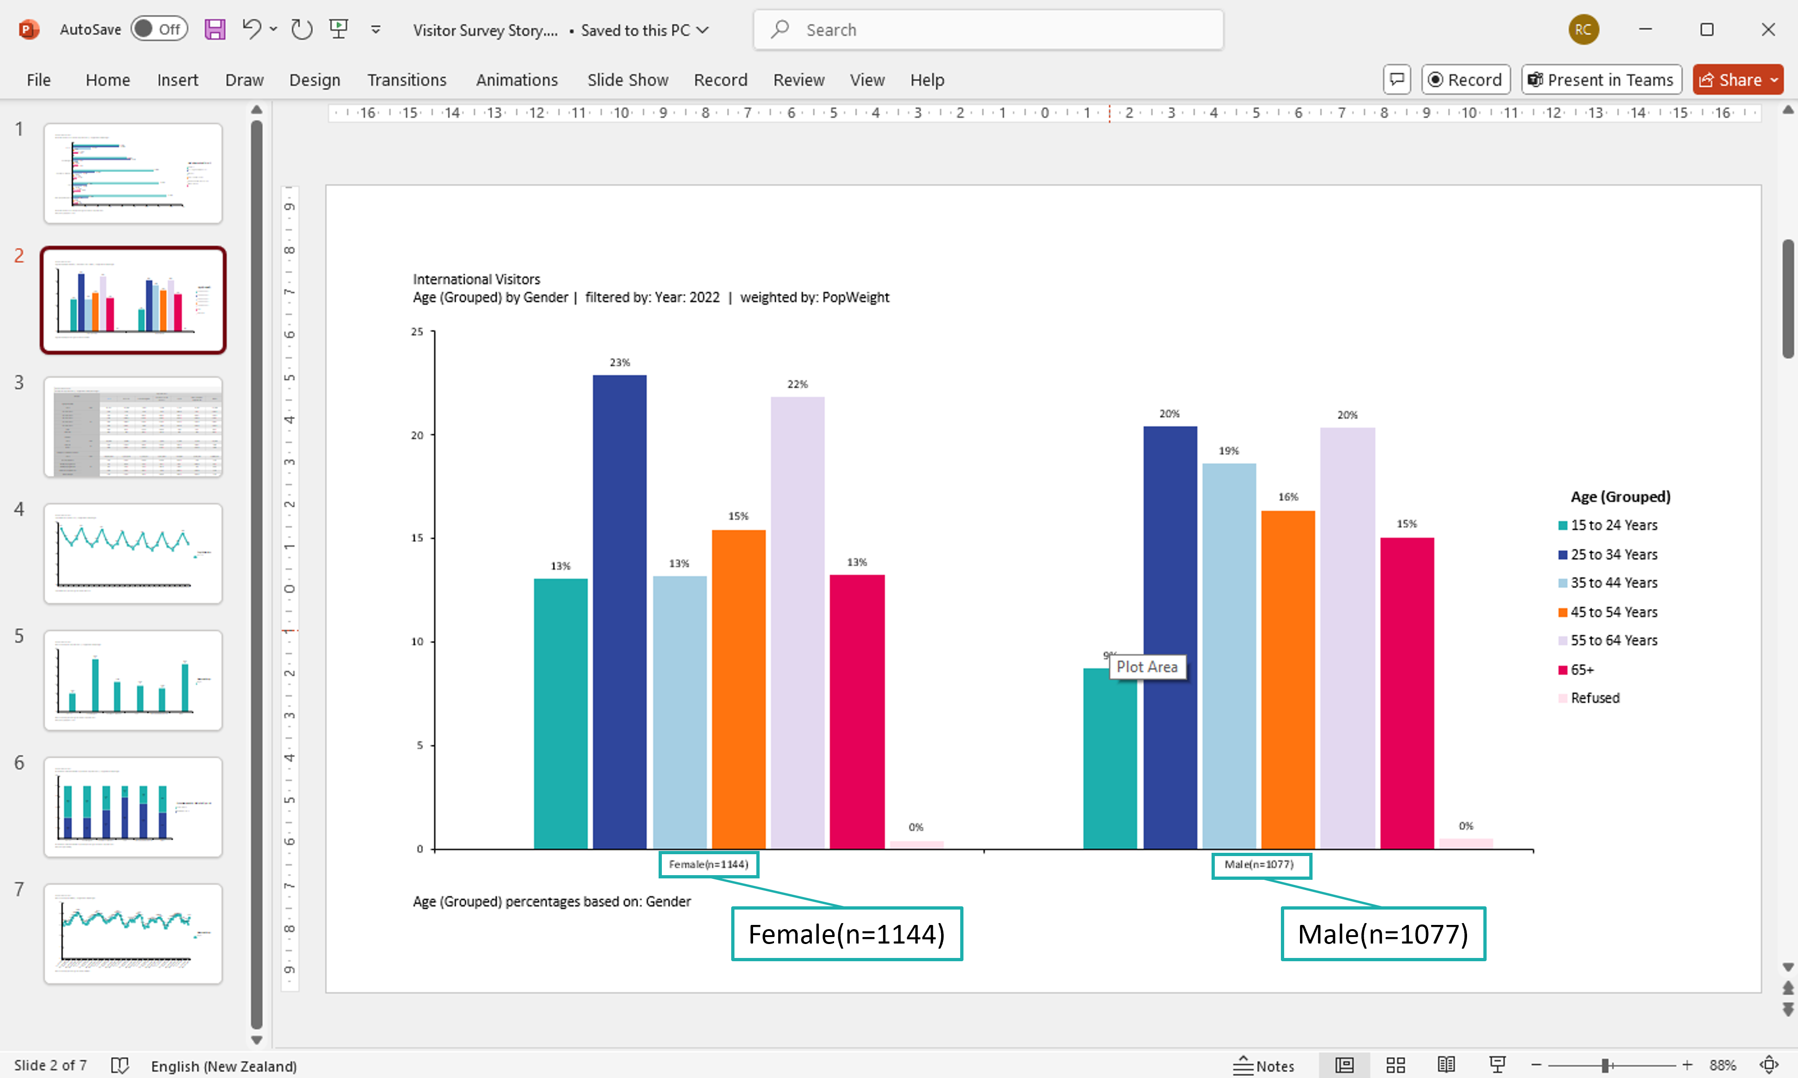Click the Record button at top right

pos(1465,80)
